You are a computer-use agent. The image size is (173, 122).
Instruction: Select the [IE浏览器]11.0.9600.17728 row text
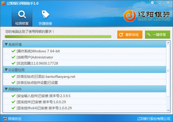point(37,63)
